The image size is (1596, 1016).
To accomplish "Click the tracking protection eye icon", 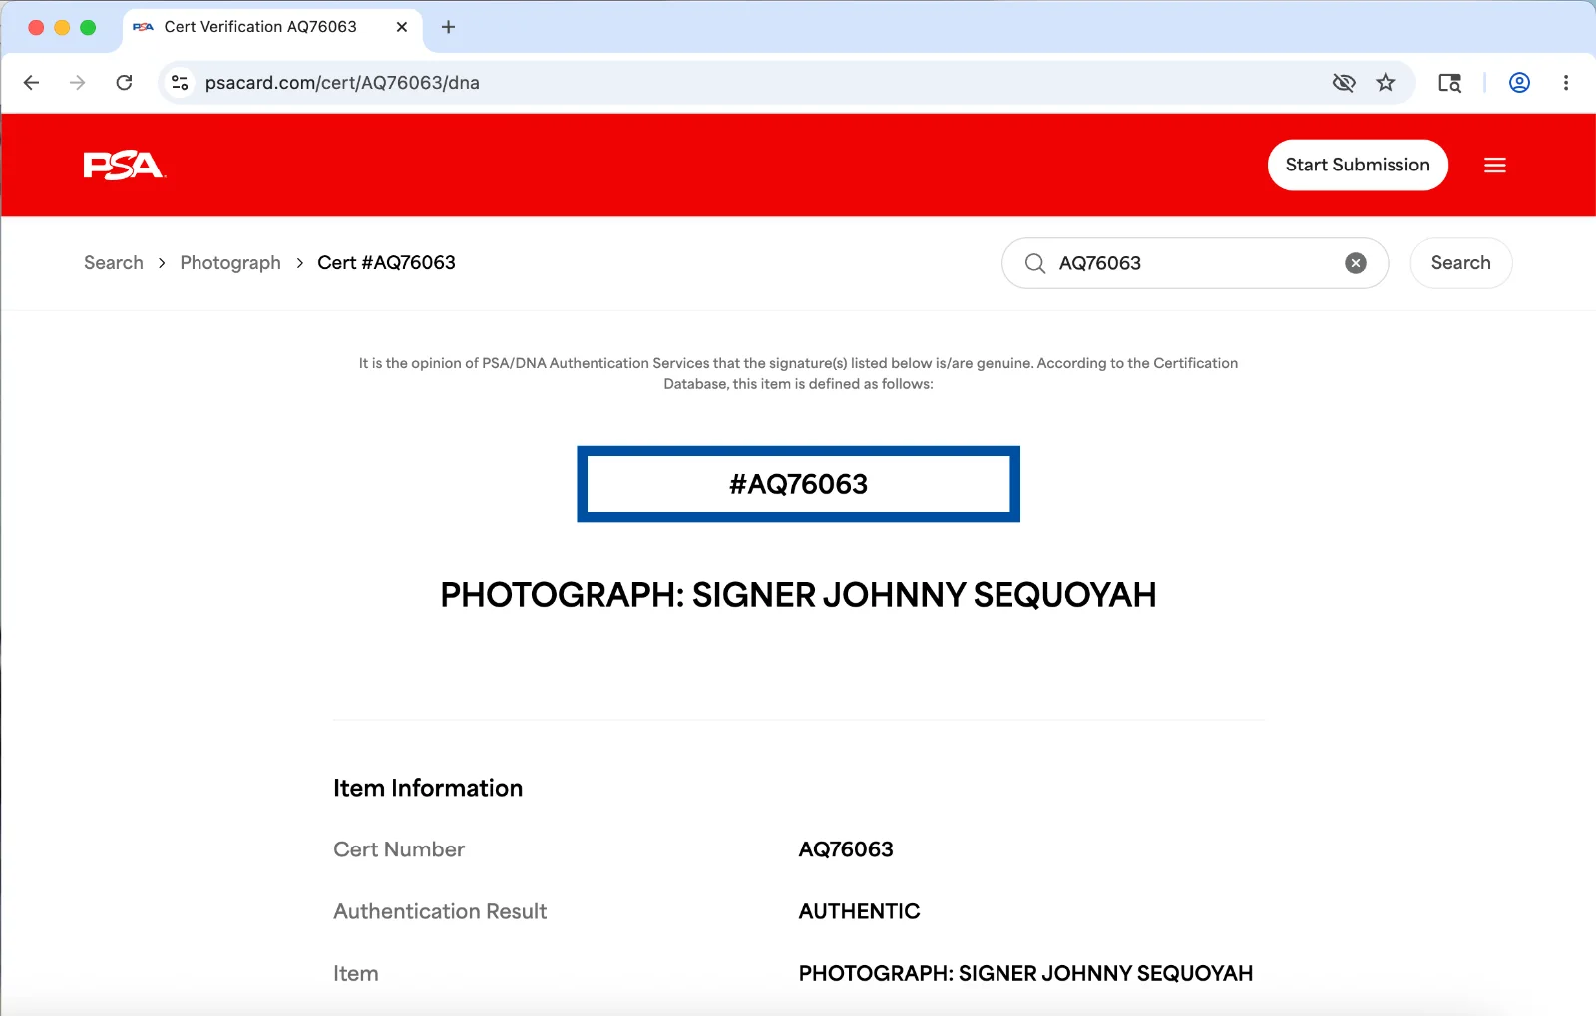I will [1344, 83].
